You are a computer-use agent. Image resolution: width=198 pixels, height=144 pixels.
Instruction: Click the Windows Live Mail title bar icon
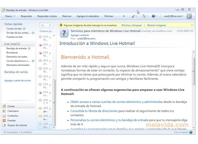click(x=4, y=10)
